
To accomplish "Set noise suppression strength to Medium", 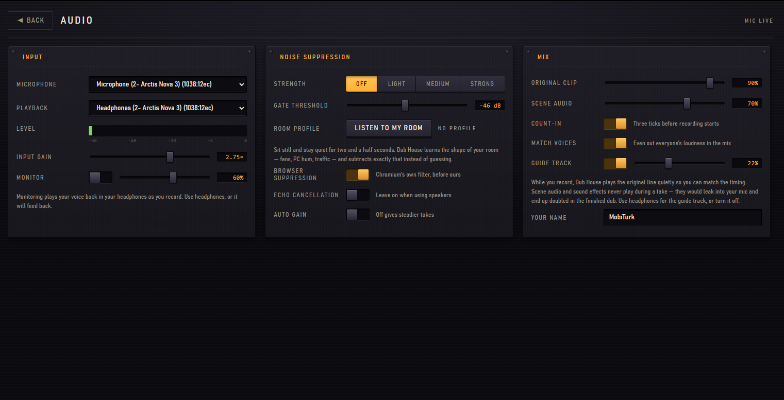I will point(438,84).
